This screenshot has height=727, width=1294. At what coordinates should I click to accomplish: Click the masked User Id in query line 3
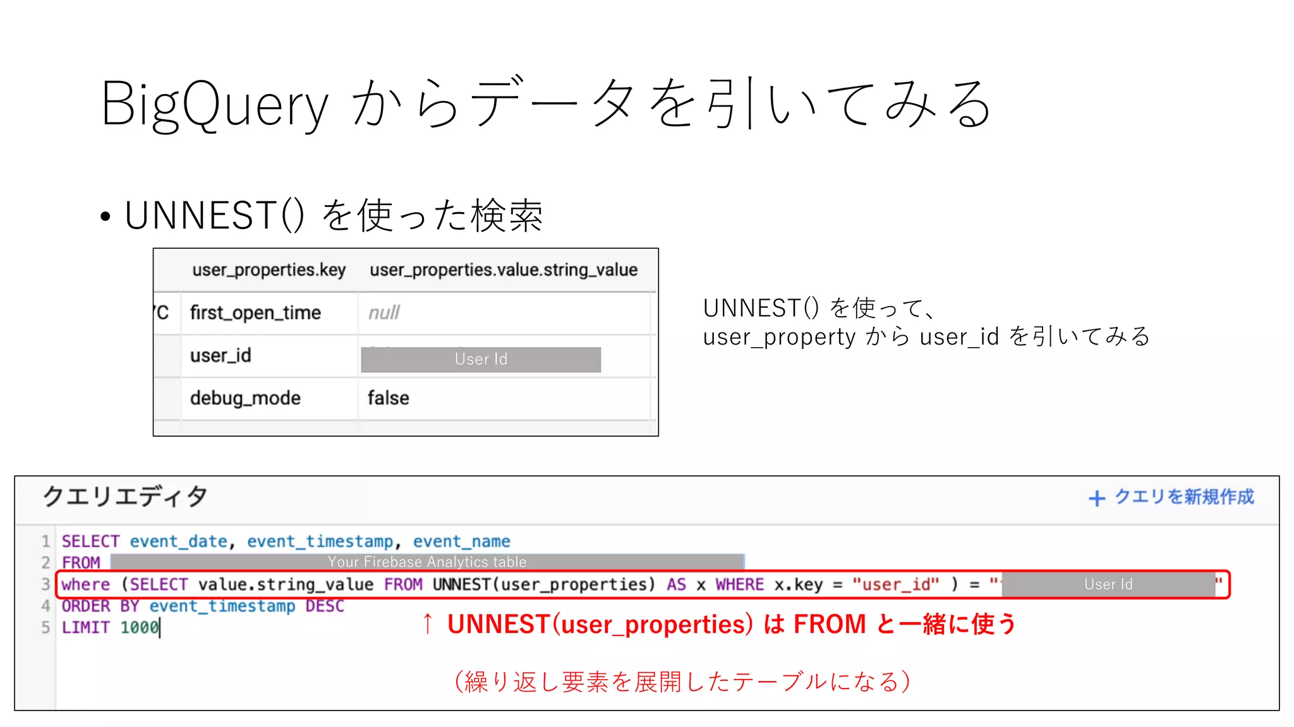[1108, 584]
